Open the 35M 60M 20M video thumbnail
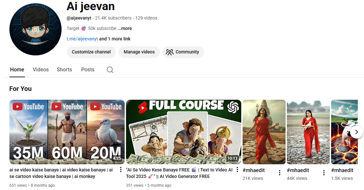 [x=67, y=132]
